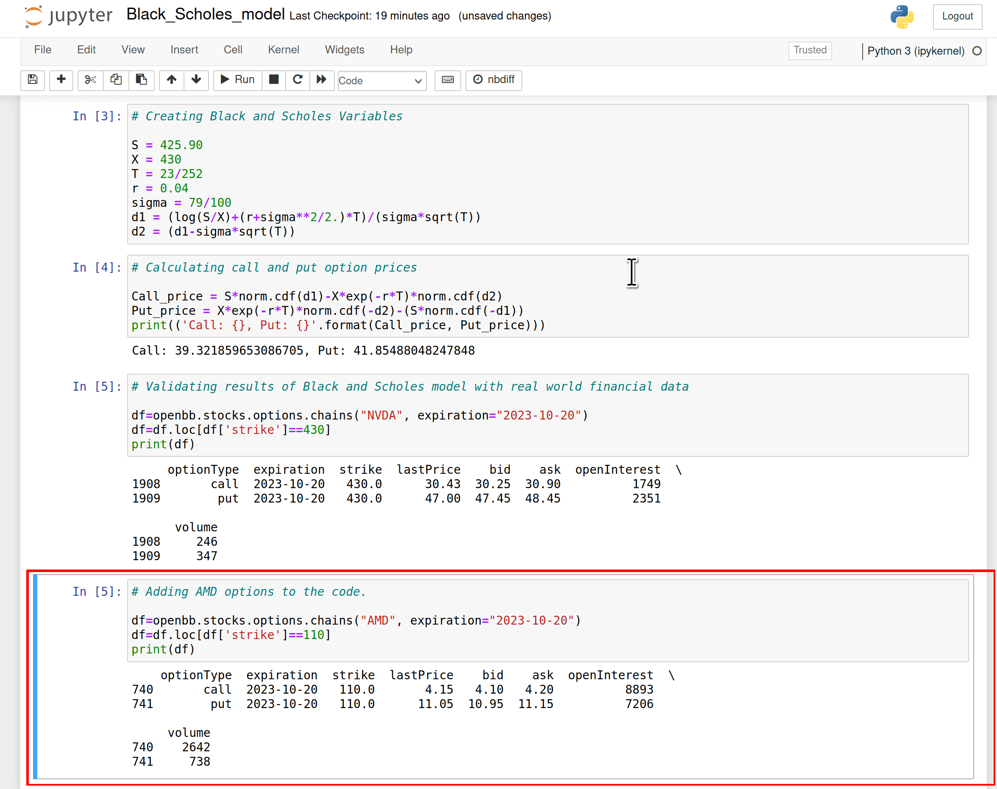Open the Help menu
997x789 pixels.
pyautogui.click(x=401, y=50)
